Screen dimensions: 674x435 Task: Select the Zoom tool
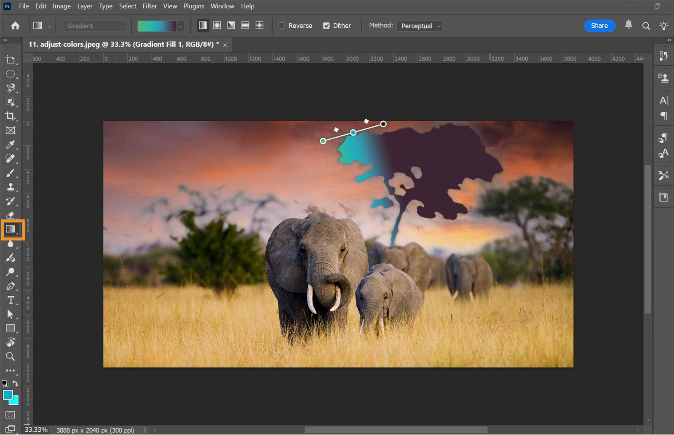(x=11, y=356)
